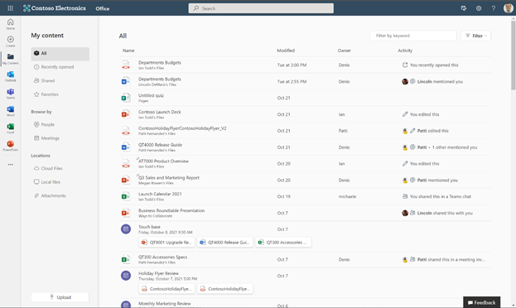Click the feedback icon beside settings

(x=464, y=8)
